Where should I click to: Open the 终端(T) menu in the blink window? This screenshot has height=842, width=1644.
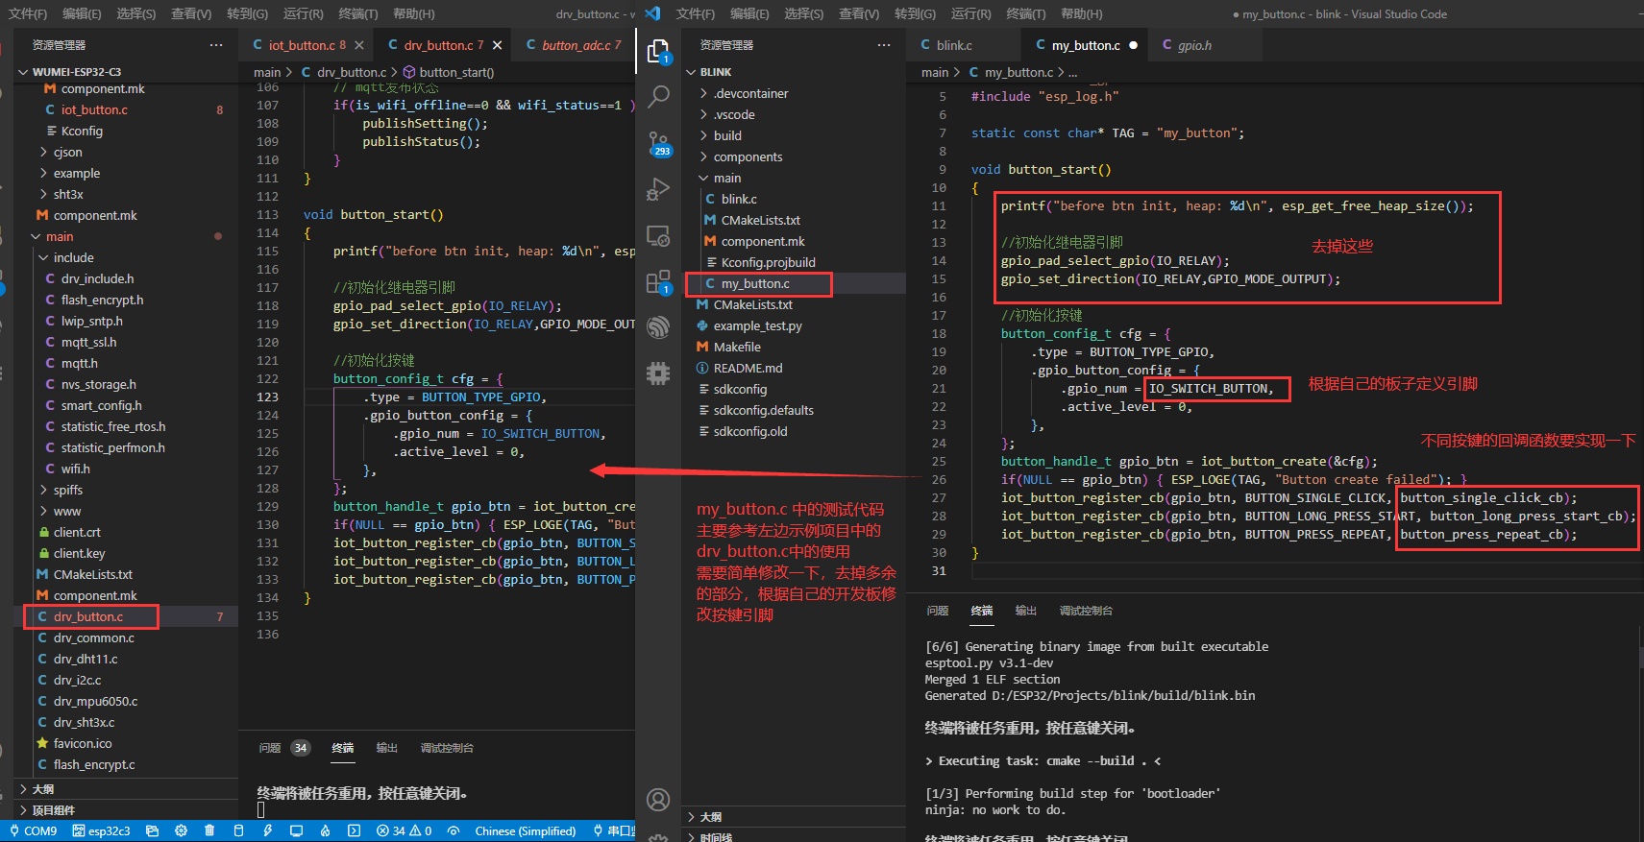click(x=1026, y=13)
